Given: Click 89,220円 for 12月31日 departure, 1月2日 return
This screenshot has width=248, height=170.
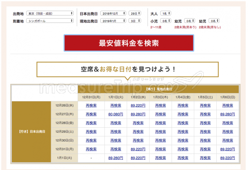Looking at the screenshot, I should click(x=138, y=149).
